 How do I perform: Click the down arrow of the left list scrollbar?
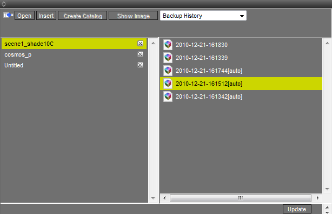[x=154, y=198]
